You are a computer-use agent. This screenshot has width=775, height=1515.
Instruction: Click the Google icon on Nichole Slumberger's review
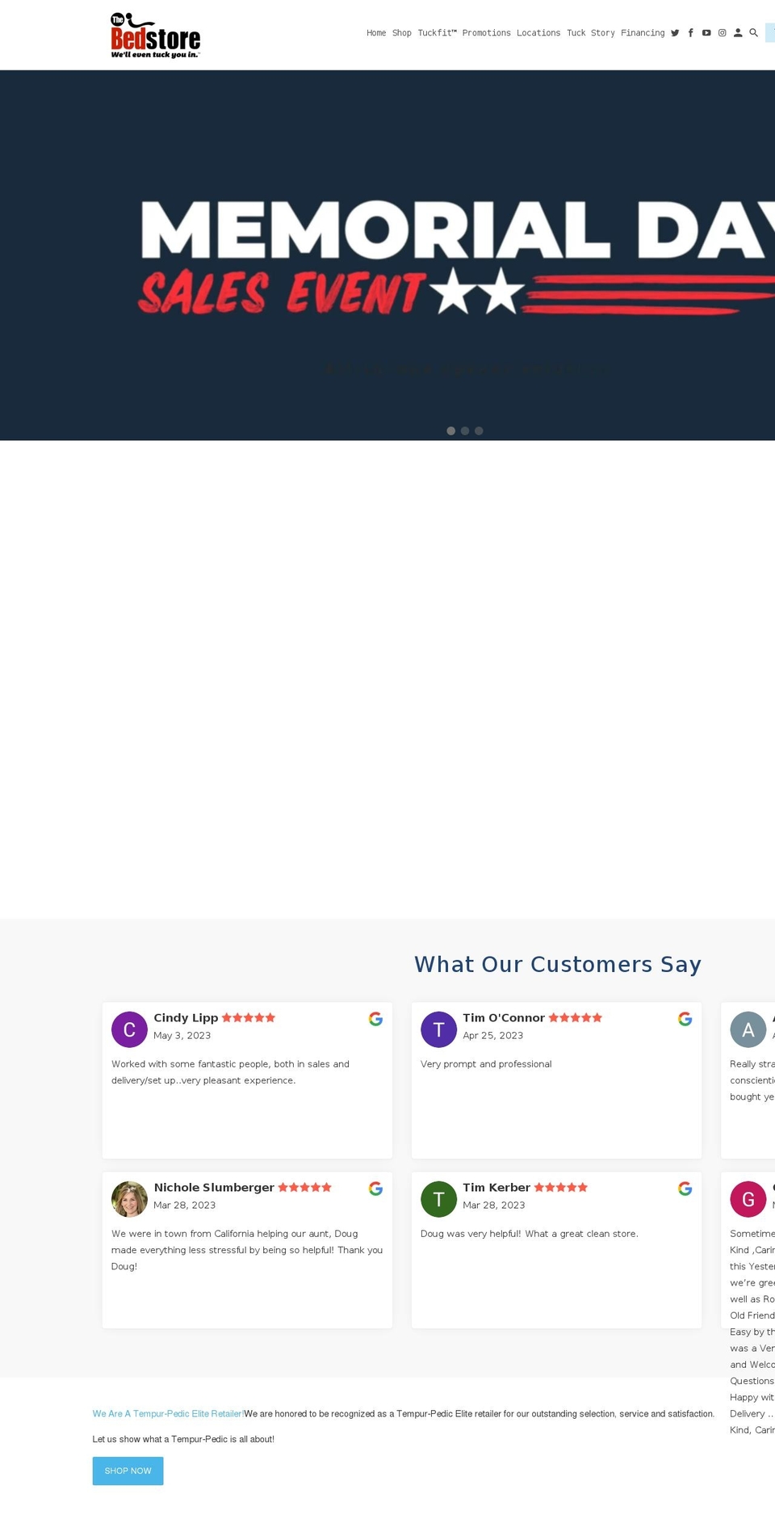[x=375, y=1189]
